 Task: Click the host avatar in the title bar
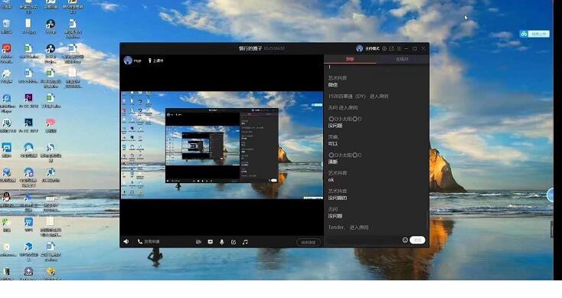[x=360, y=48]
